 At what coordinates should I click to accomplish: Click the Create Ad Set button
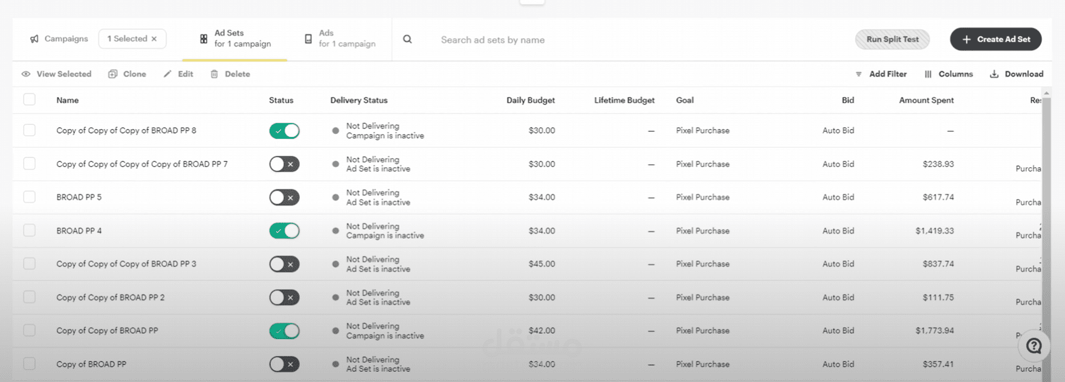[995, 39]
